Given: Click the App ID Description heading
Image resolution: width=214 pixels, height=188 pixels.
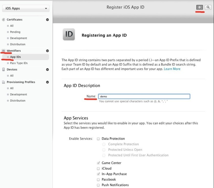Looking at the screenshot, I should [82, 85].
